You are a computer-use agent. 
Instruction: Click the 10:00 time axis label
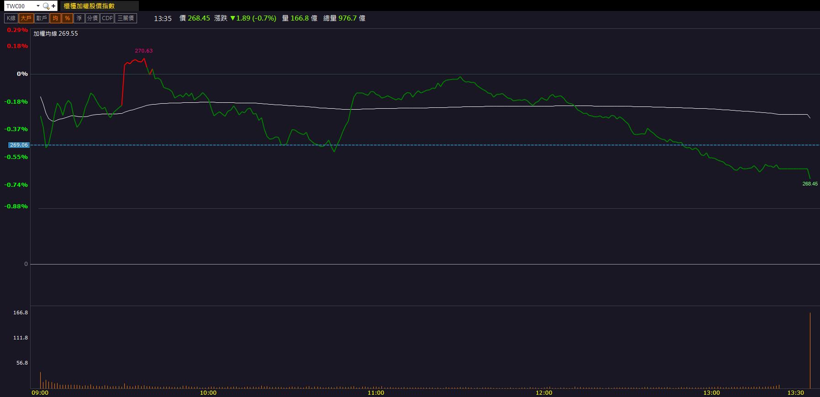coord(208,393)
